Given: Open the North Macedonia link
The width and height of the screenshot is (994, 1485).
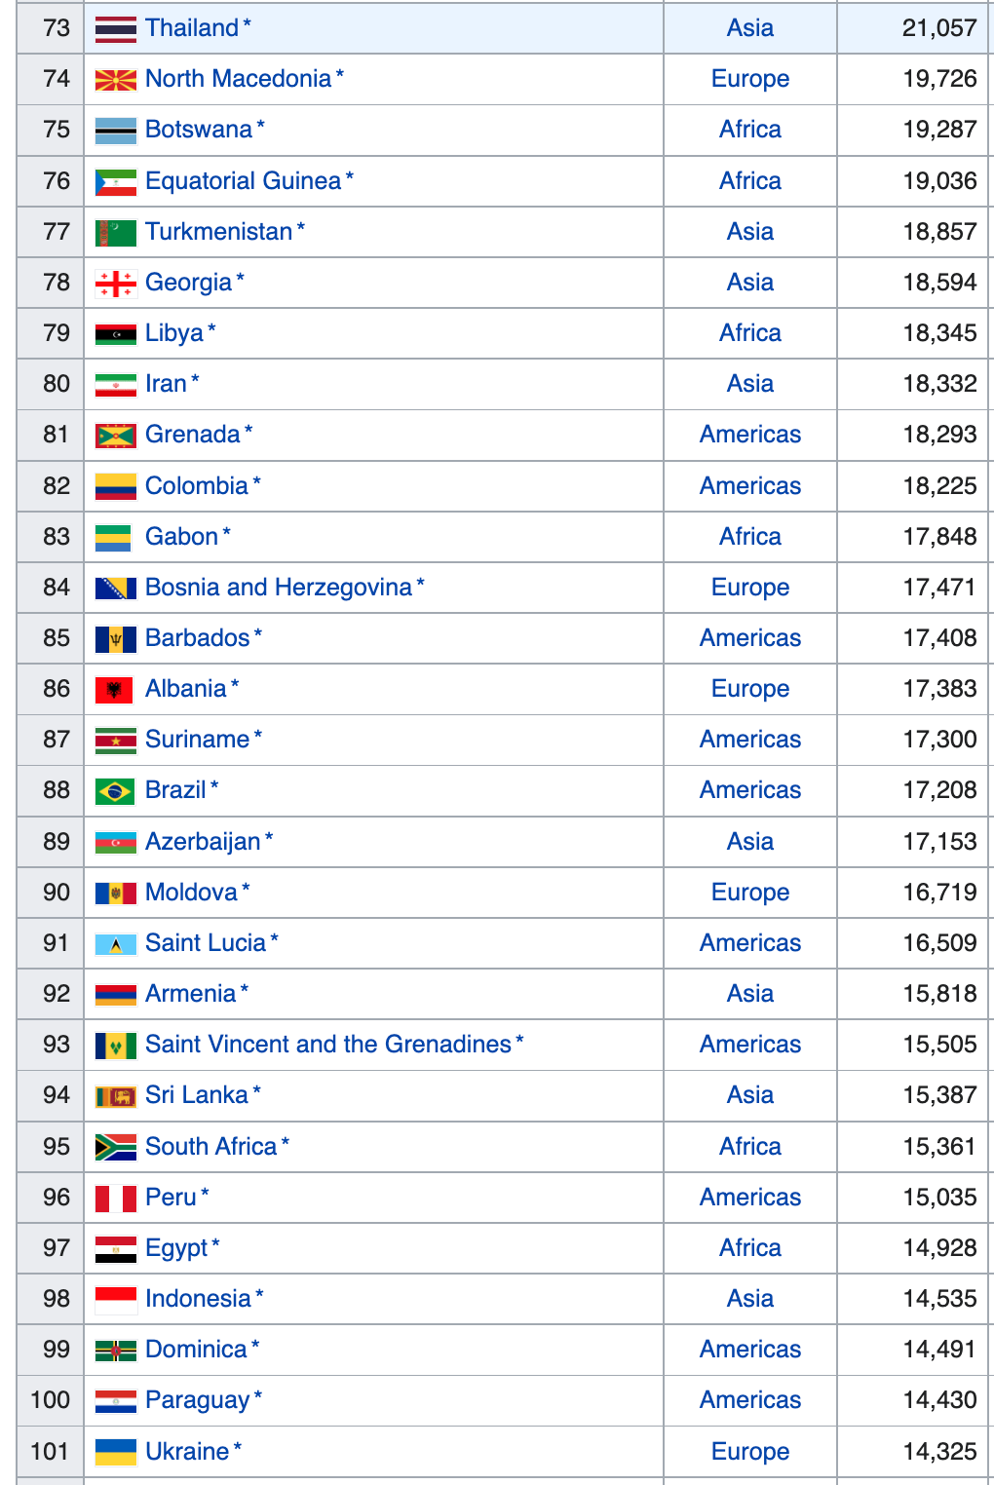Looking at the screenshot, I should point(238,79).
